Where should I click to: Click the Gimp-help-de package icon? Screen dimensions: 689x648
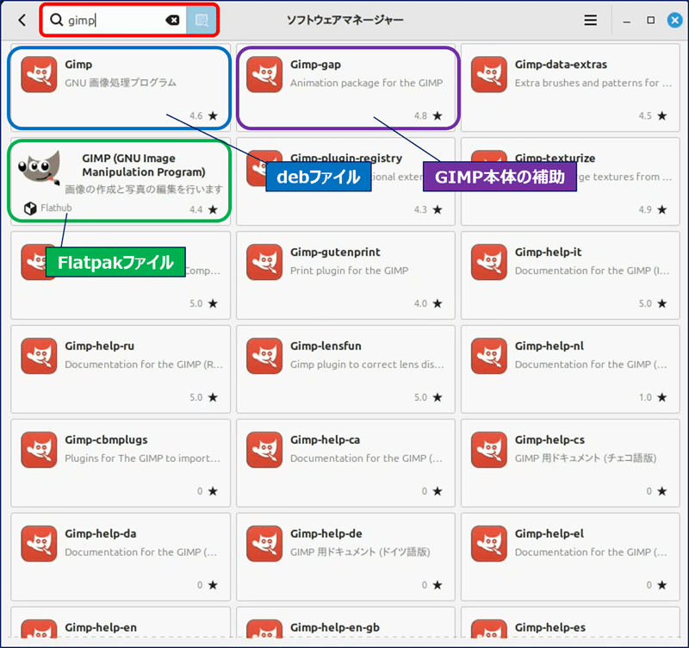[x=264, y=544]
